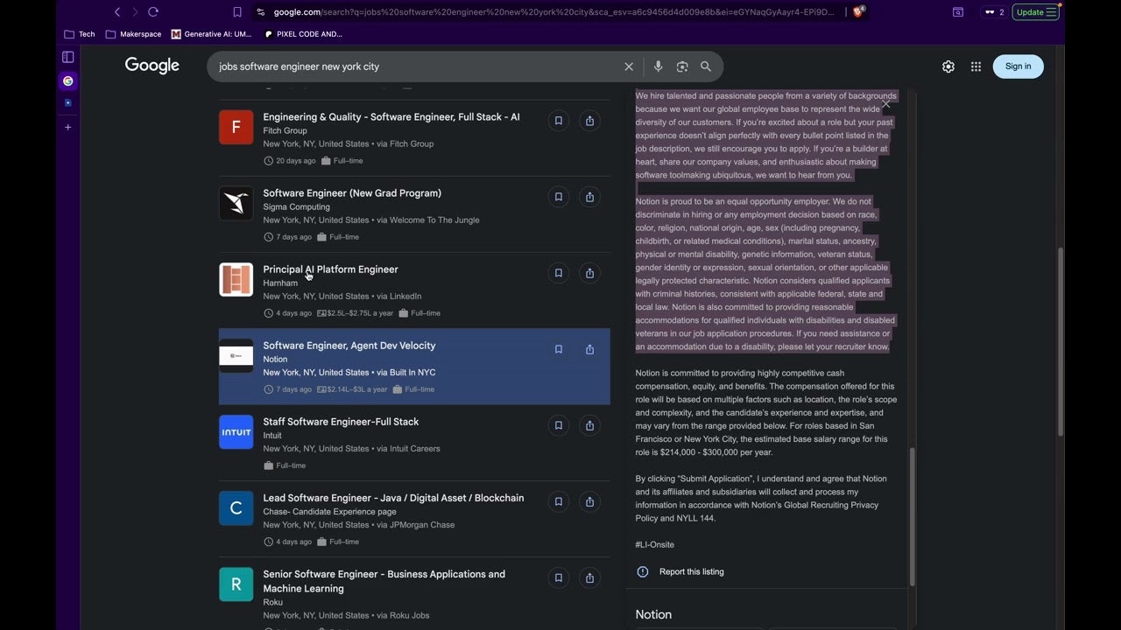Open the Generative AI bookmark
The image size is (1121, 630).
[212, 34]
